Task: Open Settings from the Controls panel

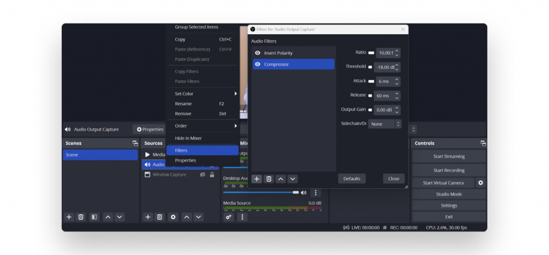Action: [449, 205]
